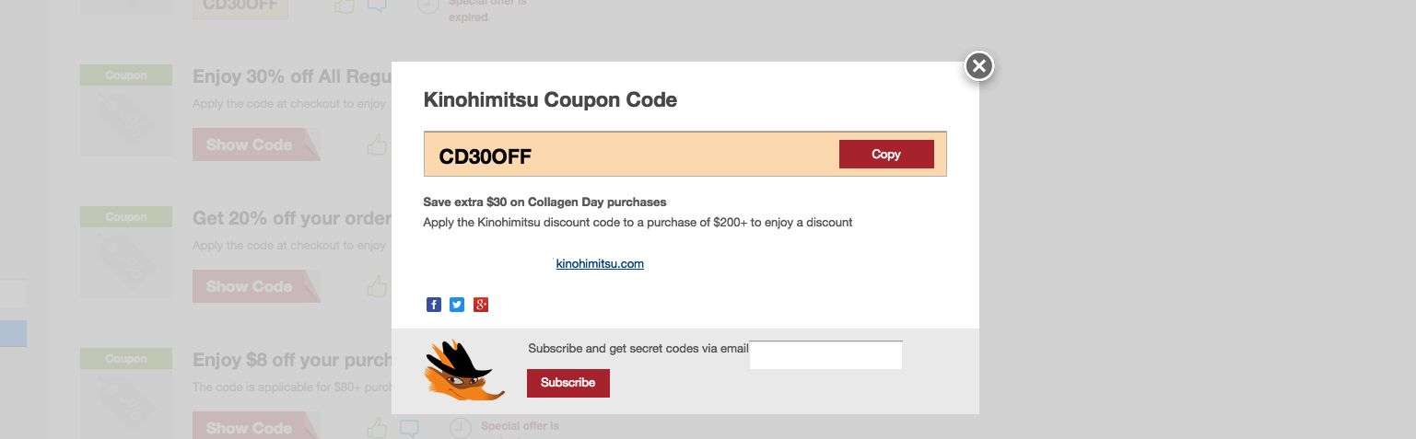The width and height of the screenshot is (1416, 439).
Task: Subscribe for secret codes via email
Action: [x=568, y=383]
